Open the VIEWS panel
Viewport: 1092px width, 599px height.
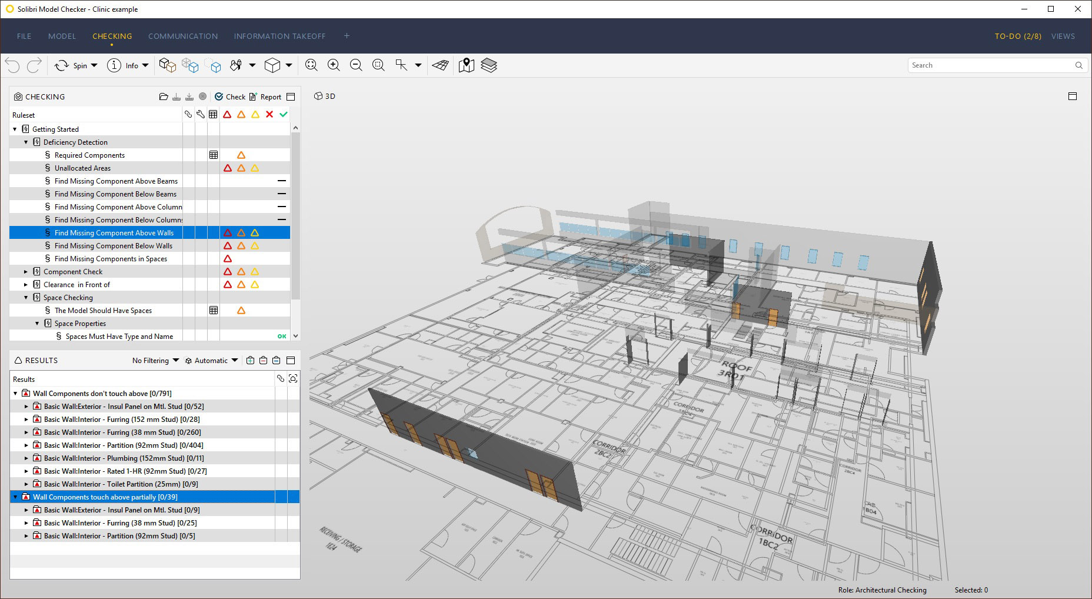1063,36
